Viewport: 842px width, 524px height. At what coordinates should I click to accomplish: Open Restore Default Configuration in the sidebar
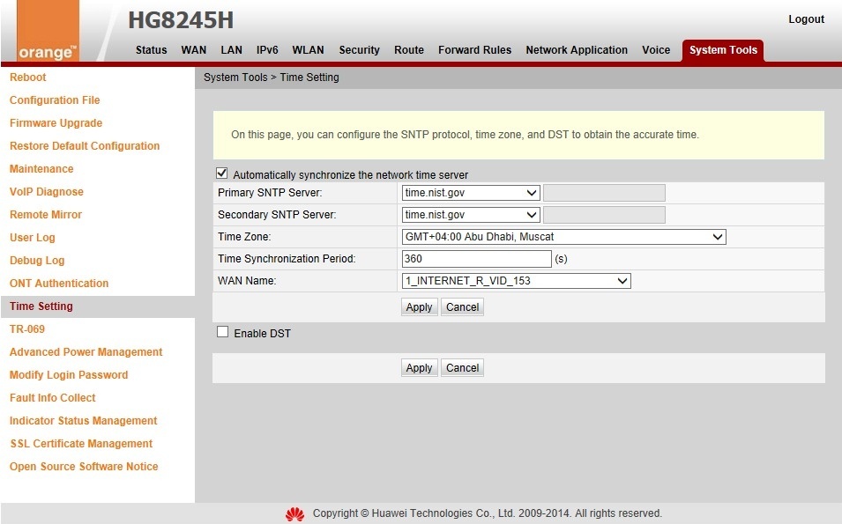point(85,146)
